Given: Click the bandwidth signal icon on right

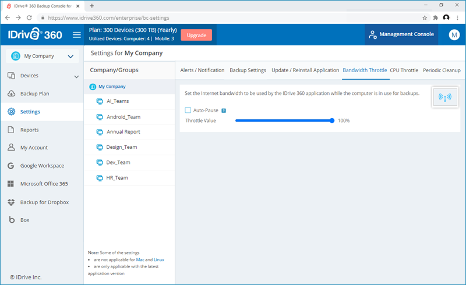Looking at the screenshot, I should (444, 97).
